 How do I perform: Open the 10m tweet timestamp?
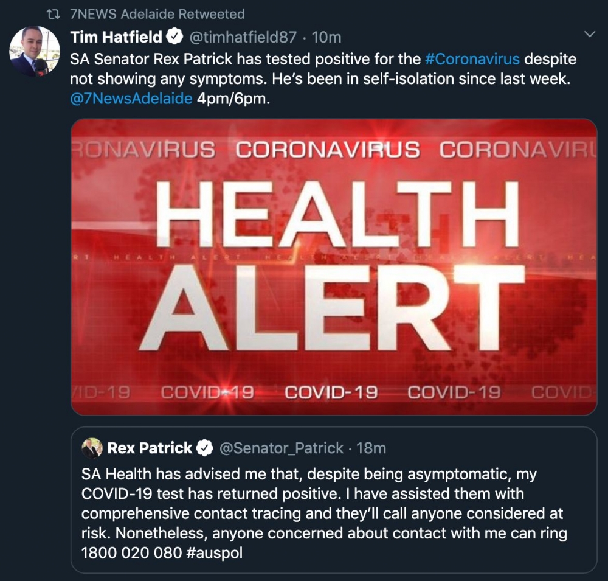coord(326,37)
